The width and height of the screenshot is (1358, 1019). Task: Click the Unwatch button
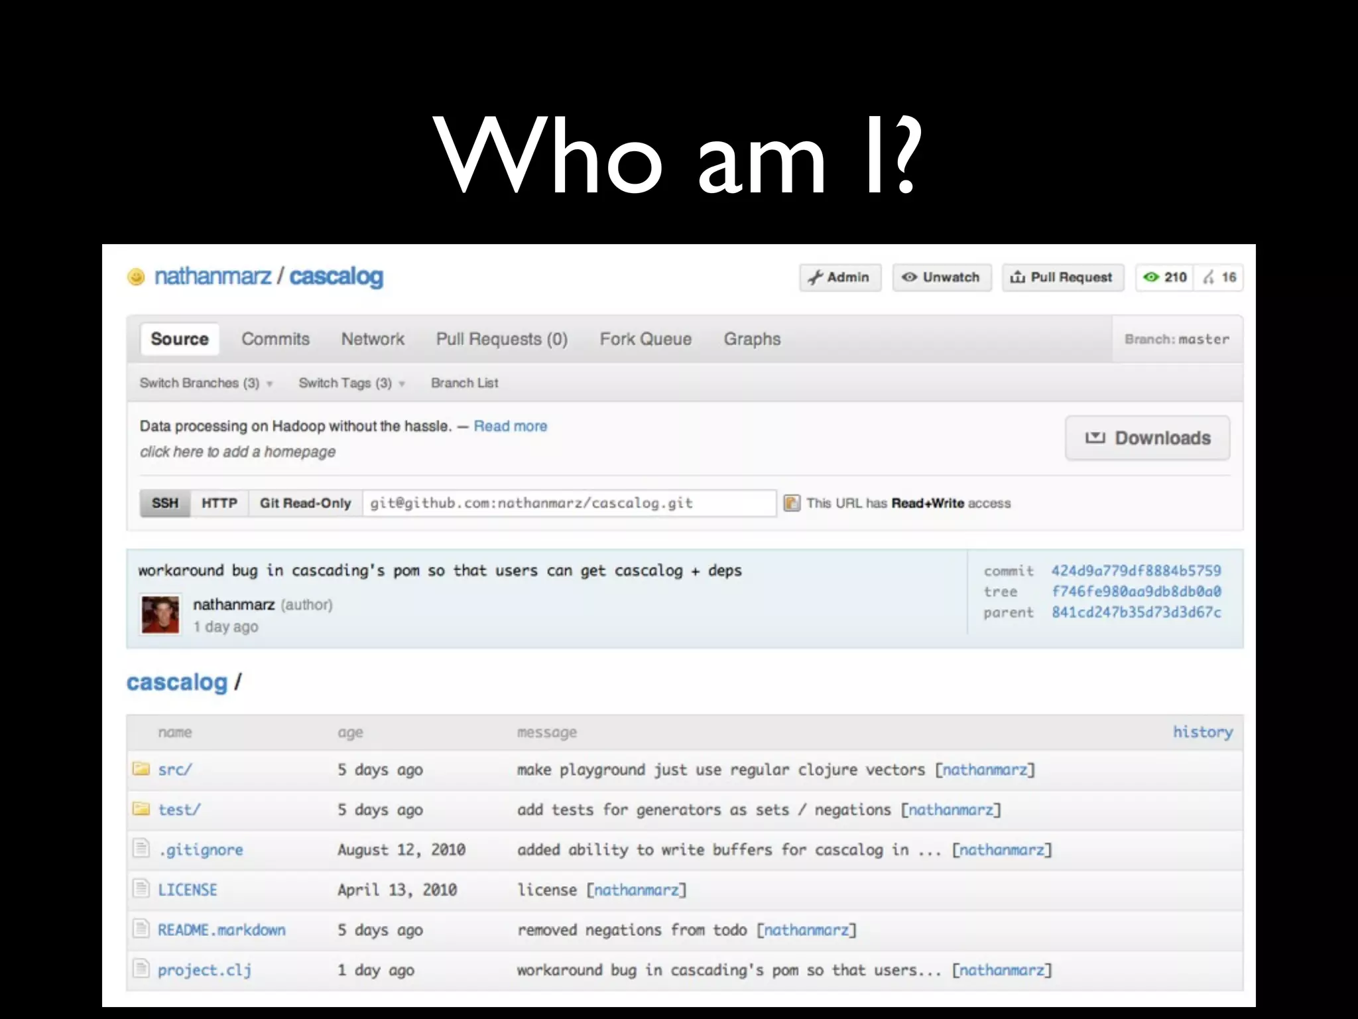click(942, 277)
